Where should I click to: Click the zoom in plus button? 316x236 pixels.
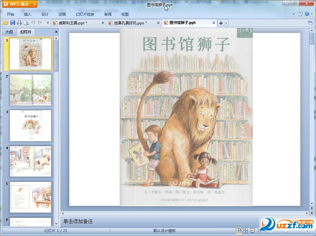[307, 231]
